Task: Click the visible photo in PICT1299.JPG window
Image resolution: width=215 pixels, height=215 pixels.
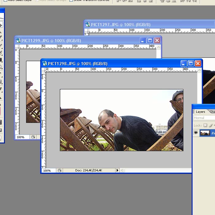Action: point(33,92)
